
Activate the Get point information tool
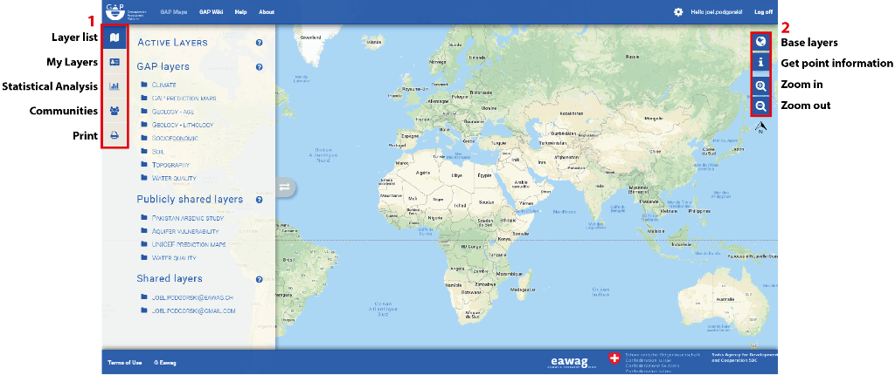(x=760, y=62)
